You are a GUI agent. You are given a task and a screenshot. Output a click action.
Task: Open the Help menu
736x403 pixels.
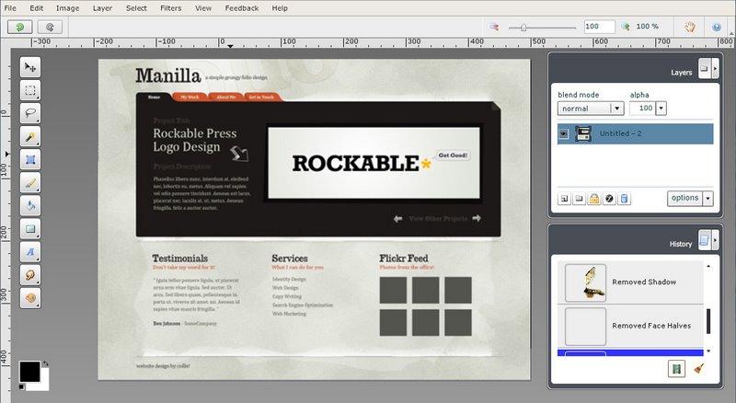[x=280, y=8]
